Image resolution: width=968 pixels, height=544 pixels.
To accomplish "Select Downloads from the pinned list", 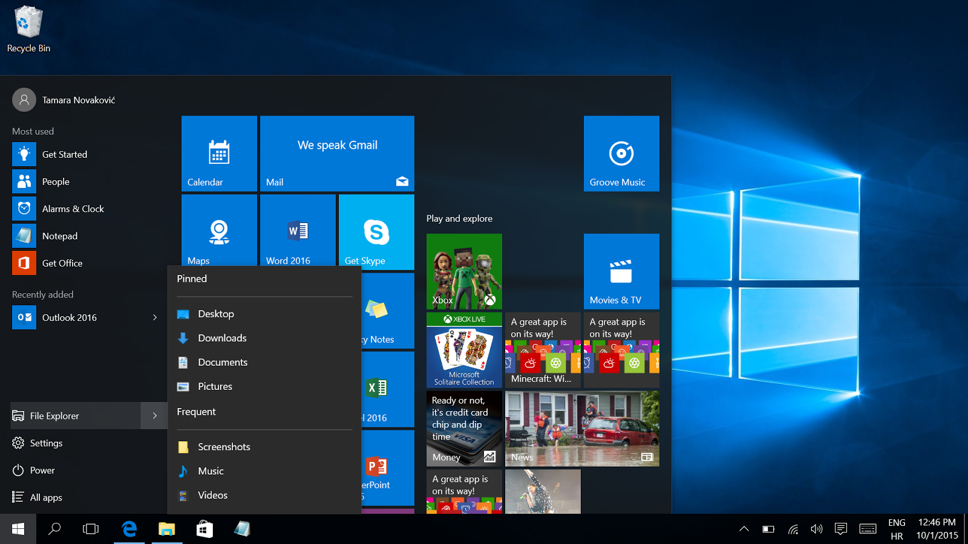I will [222, 338].
